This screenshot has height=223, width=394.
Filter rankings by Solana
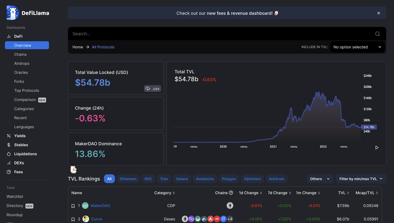(x=182, y=179)
